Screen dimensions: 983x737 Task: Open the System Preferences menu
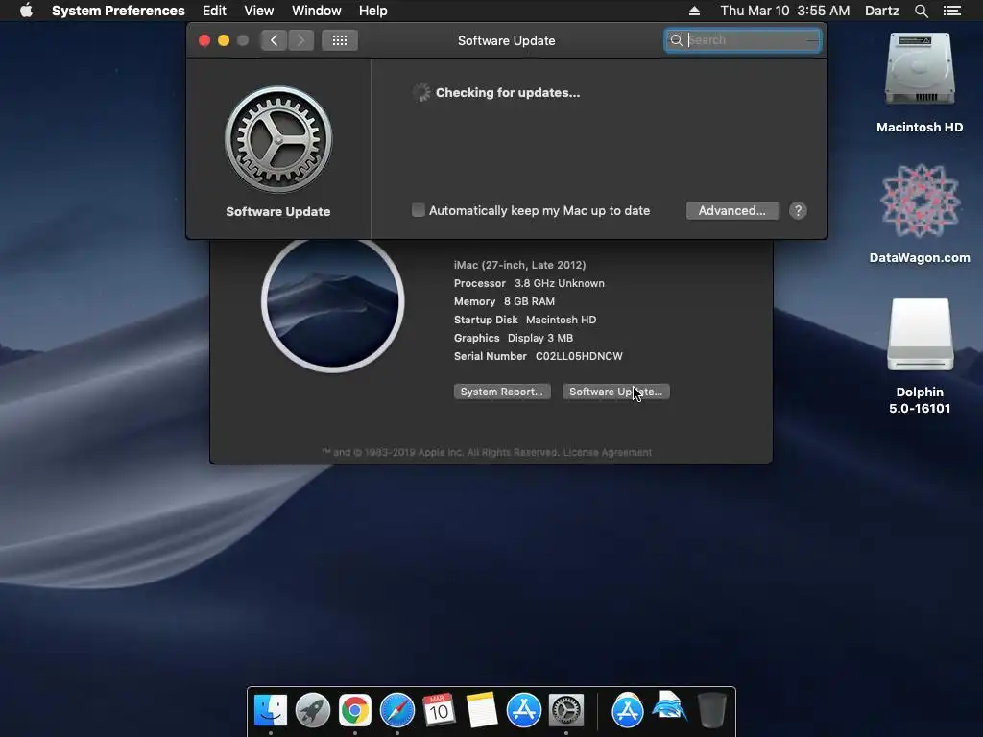[x=118, y=11]
